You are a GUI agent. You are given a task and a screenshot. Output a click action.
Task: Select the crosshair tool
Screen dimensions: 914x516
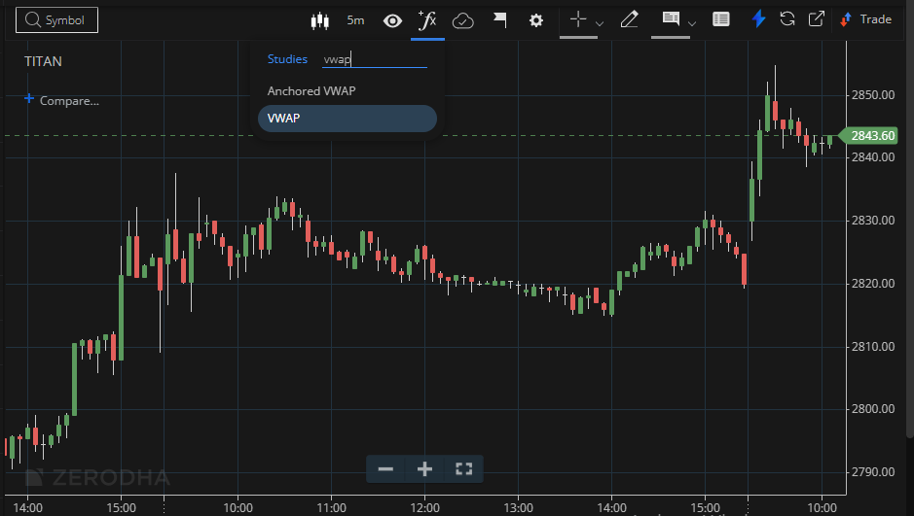coord(577,19)
